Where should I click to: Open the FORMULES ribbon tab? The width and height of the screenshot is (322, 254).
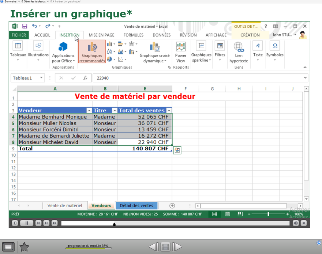pos(133,35)
